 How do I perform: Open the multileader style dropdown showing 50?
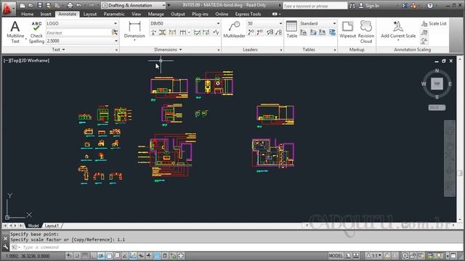coord(264,23)
